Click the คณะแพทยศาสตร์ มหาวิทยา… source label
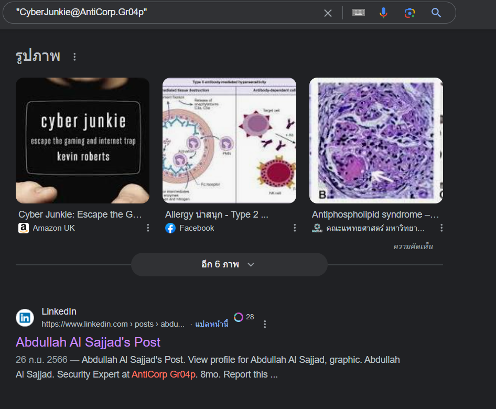Screen dimensions: 496x409 (375, 228)
